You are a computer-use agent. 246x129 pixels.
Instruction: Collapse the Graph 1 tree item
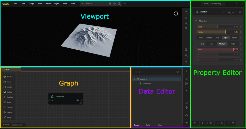click(x=134, y=79)
